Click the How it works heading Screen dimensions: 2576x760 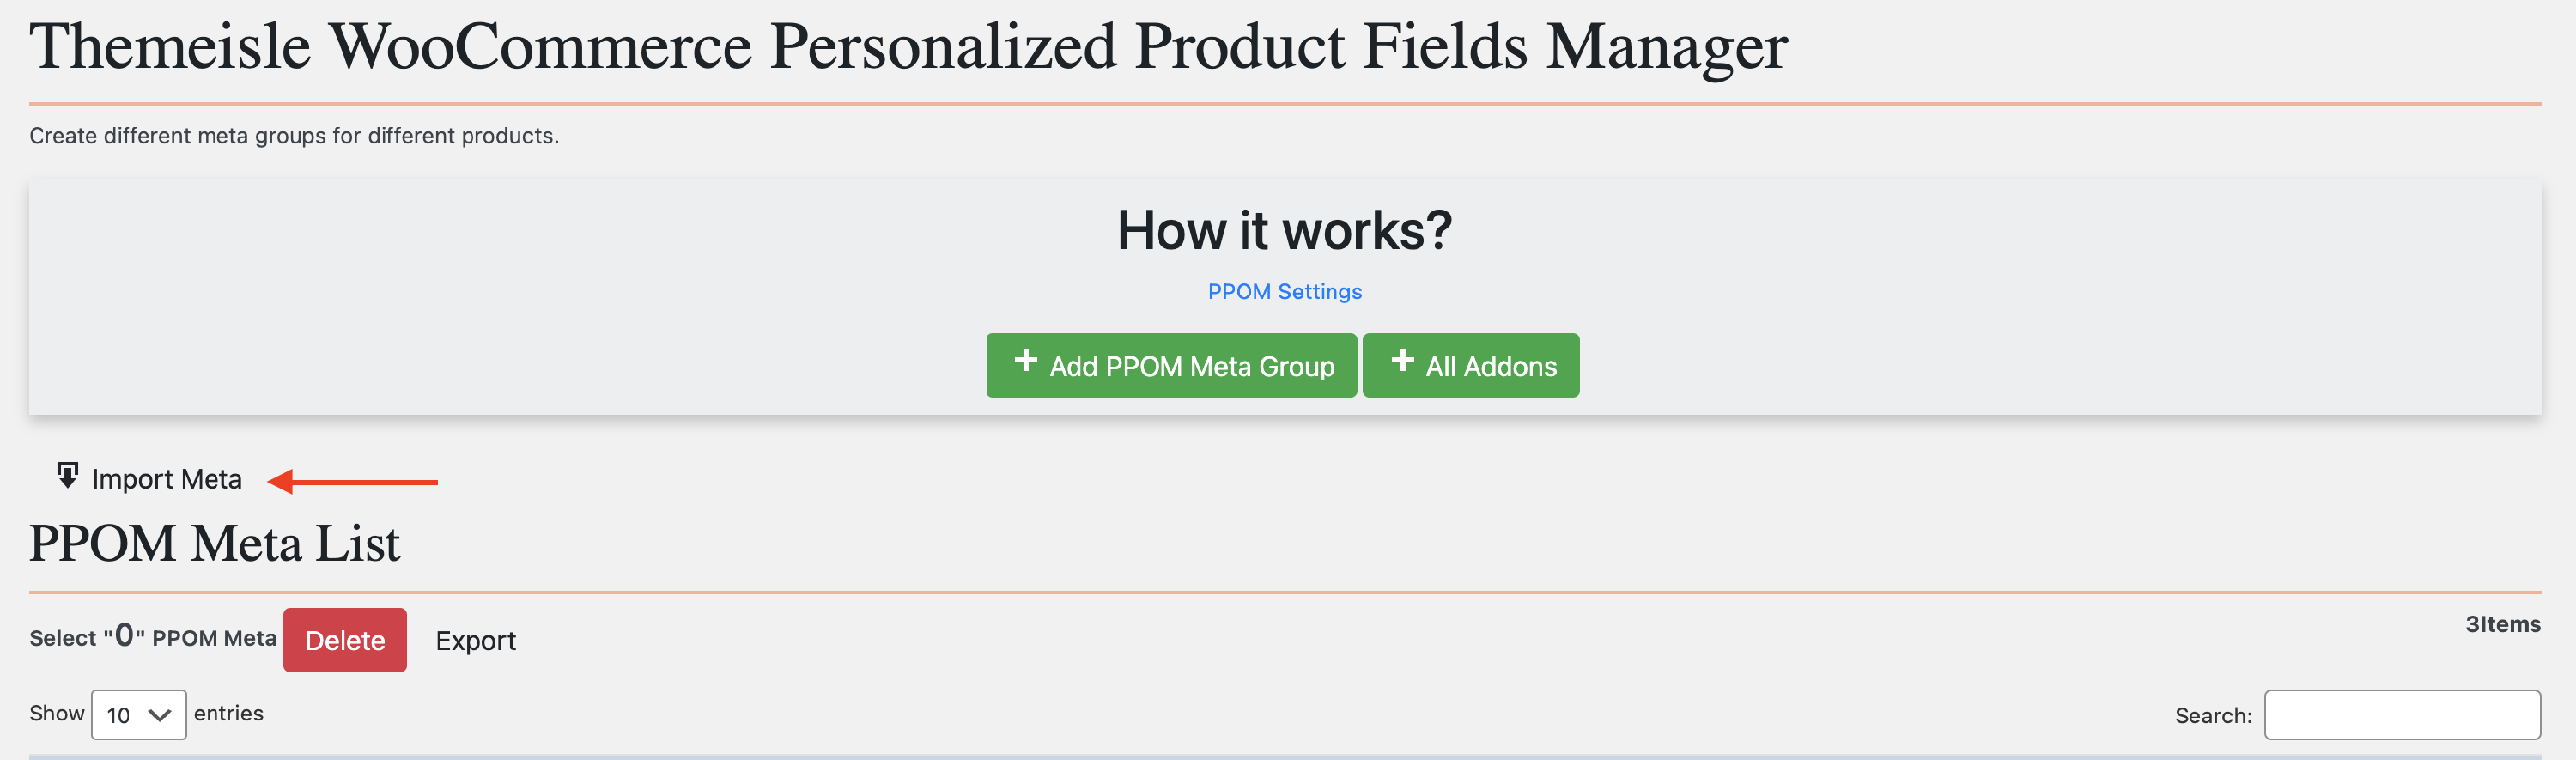tap(1284, 229)
